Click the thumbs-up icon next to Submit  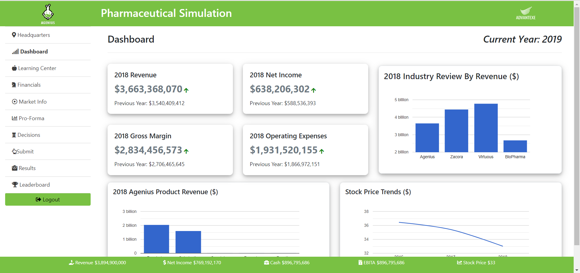pos(14,151)
